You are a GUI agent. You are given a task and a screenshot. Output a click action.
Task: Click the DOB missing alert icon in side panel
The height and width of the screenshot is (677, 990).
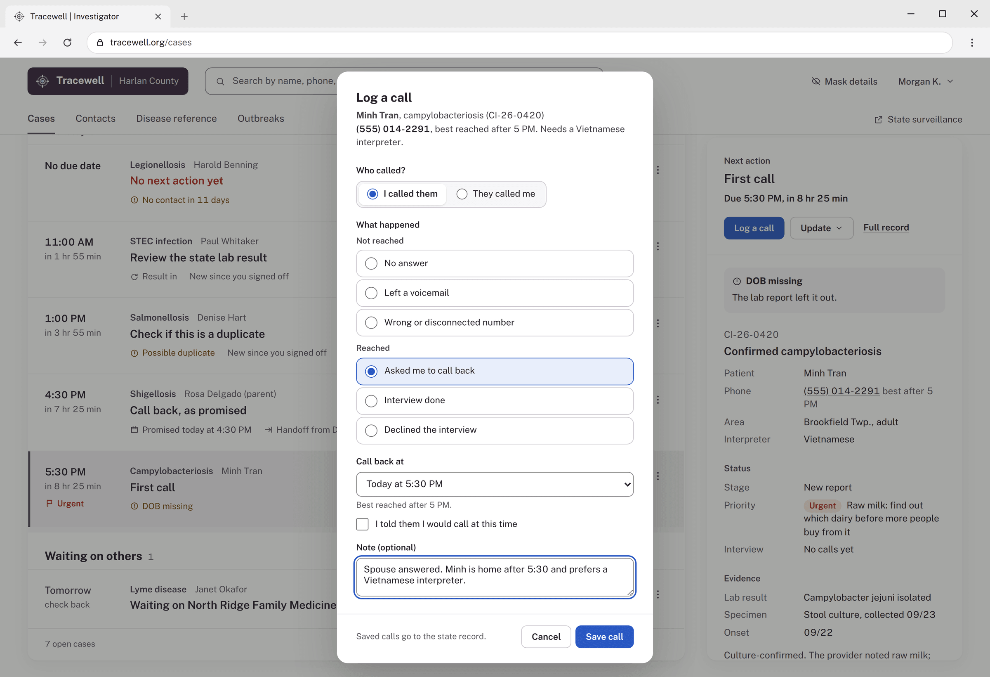[x=737, y=281]
